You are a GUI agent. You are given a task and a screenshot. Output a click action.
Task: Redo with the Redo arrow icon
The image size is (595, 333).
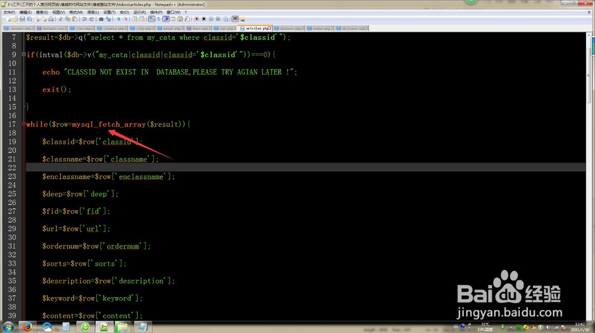[x=92, y=19]
